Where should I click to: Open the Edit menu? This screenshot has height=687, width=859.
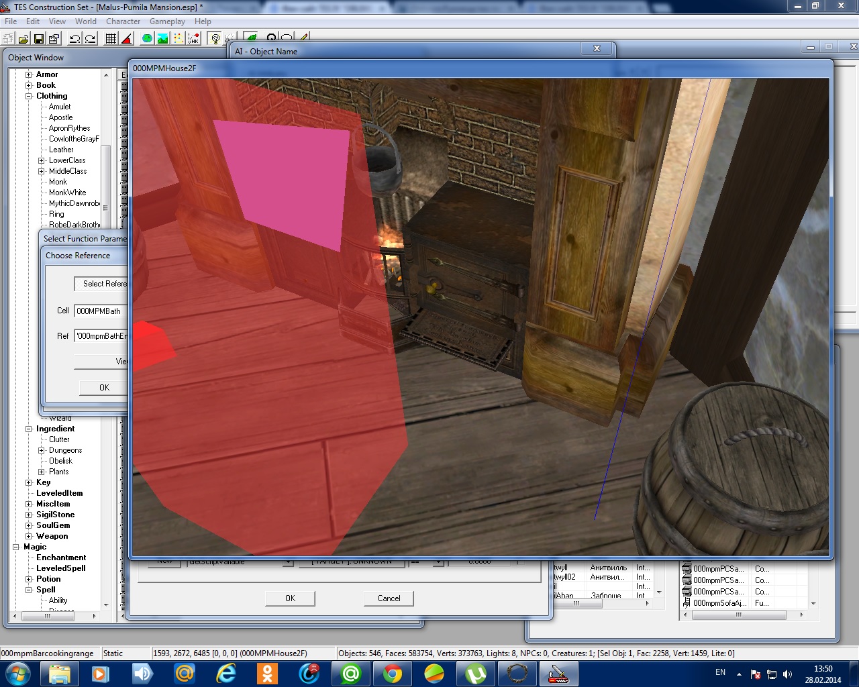(33, 21)
